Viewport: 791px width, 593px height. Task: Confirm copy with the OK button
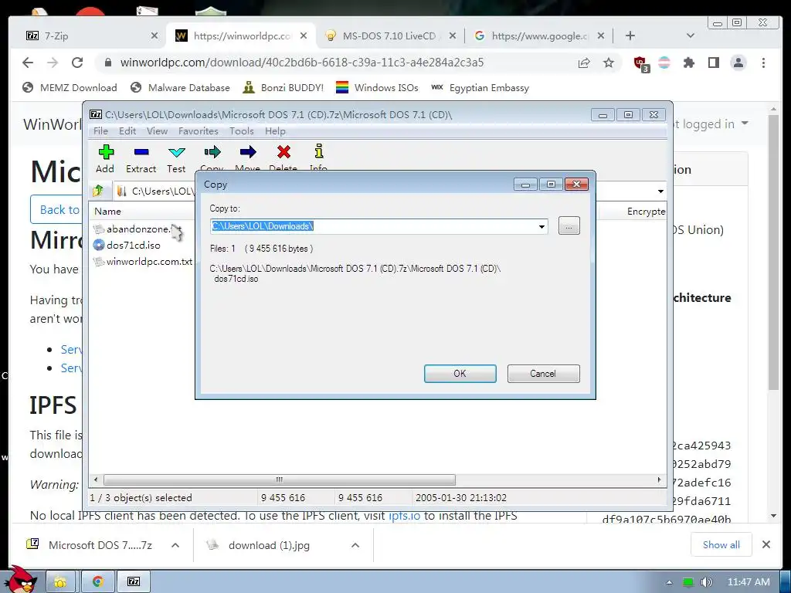460,374
